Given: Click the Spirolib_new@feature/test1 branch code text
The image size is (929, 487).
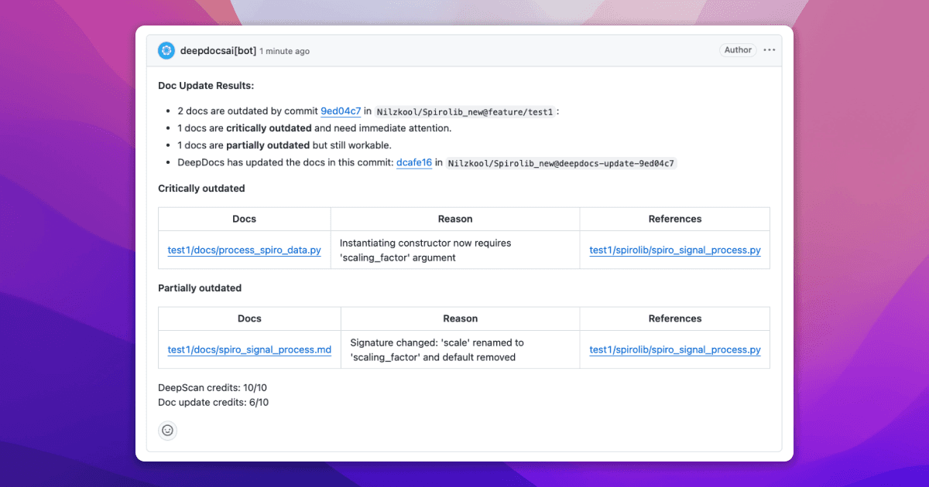Looking at the screenshot, I should point(464,112).
